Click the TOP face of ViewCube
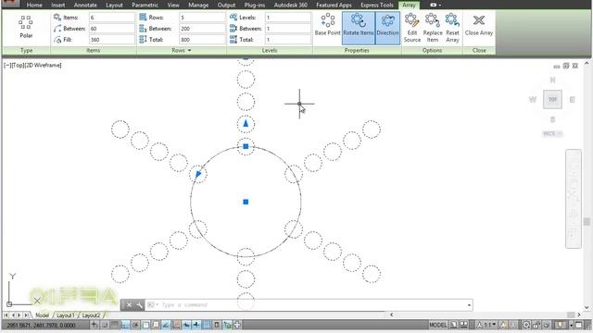The image size is (593, 333). [x=552, y=99]
